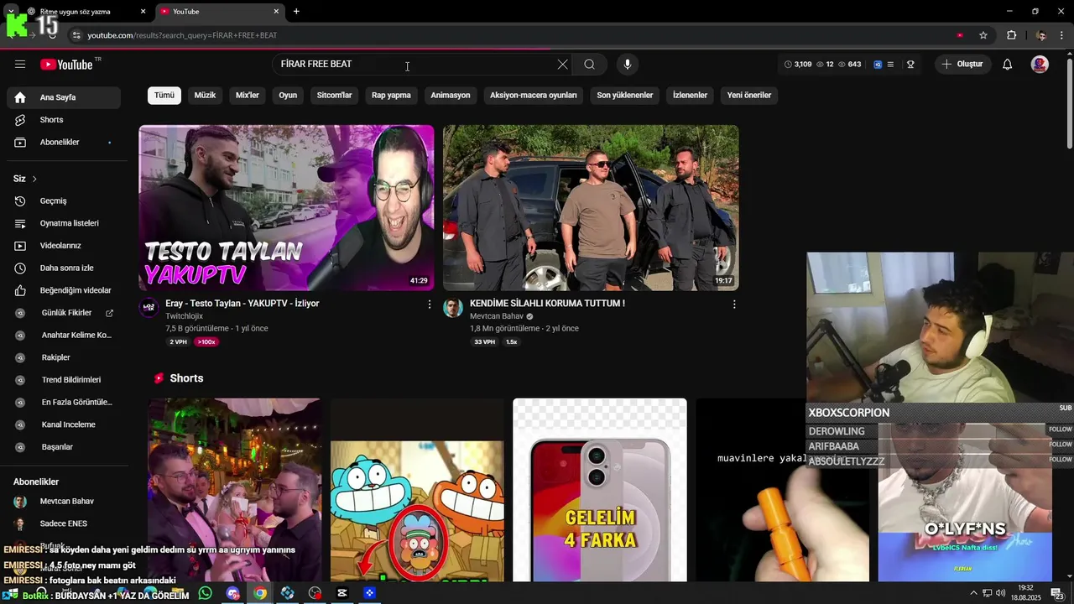Open Geçmiş history page
1074x604 pixels.
coord(64,201)
